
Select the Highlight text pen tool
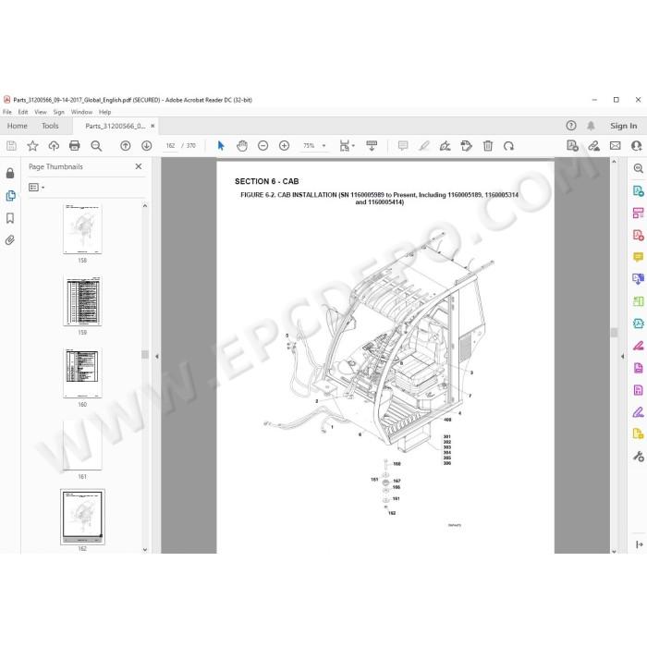[424, 146]
